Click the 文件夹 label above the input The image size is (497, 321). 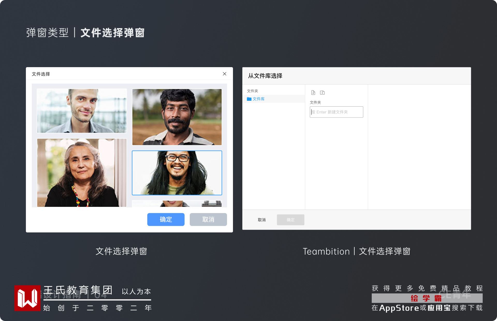pyautogui.click(x=315, y=102)
